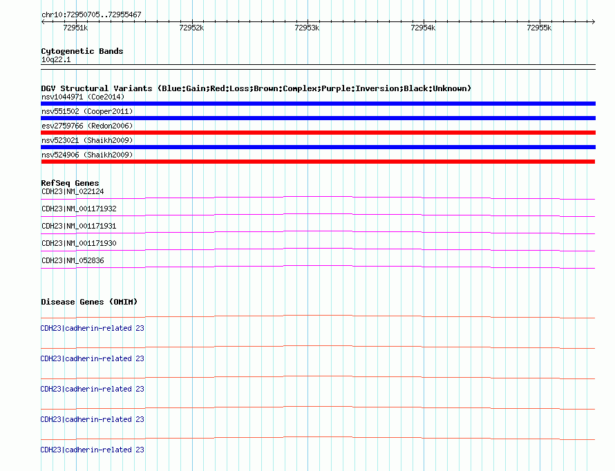Open the second CDH23|cadherin-related 23 OMIM link
Image resolution: width=615 pixels, height=471 pixels.
(x=92, y=358)
